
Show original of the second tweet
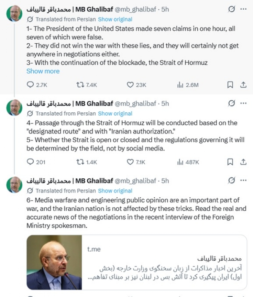click(115, 113)
